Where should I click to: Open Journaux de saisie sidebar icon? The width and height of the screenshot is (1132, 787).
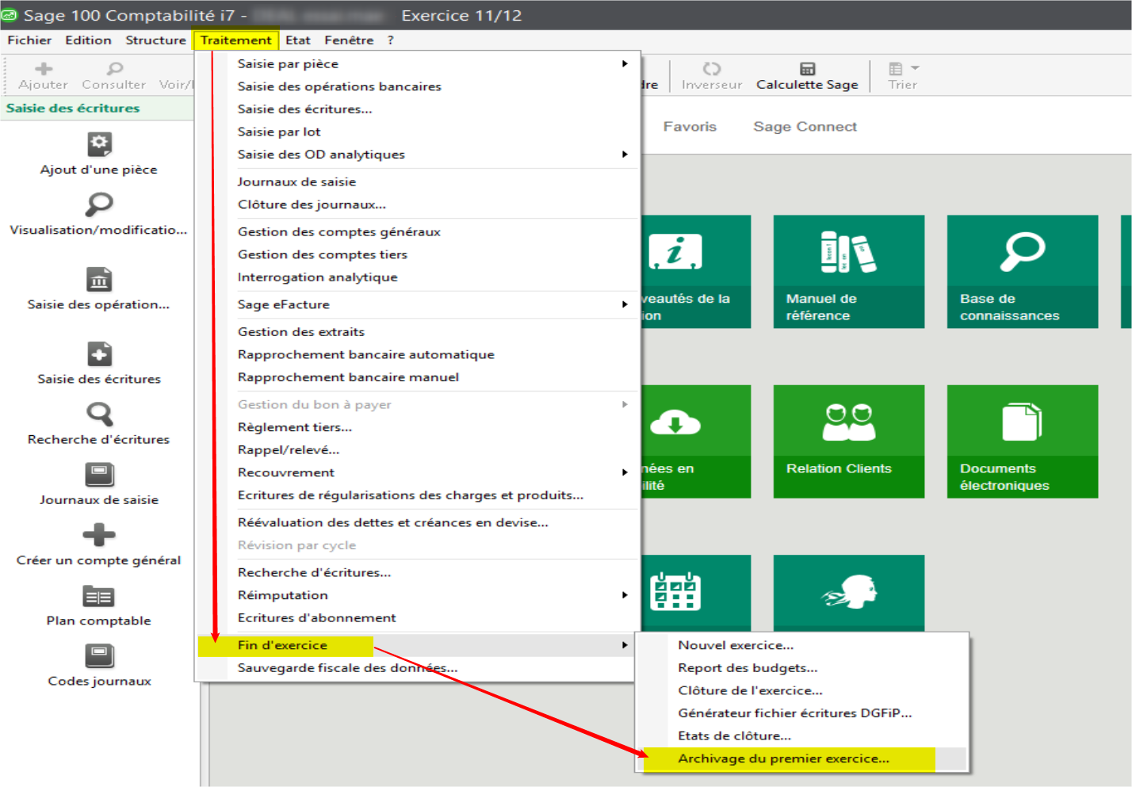tap(99, 475)
